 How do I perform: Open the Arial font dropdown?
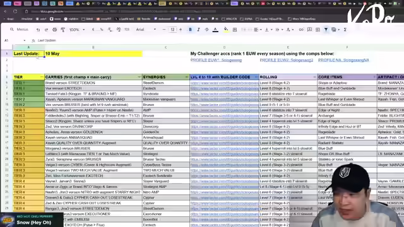pyautogui.click(x=146, y=30)
